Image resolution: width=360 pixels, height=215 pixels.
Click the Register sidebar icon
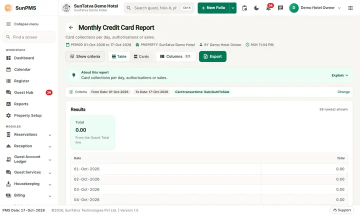[x=8, y=81]
